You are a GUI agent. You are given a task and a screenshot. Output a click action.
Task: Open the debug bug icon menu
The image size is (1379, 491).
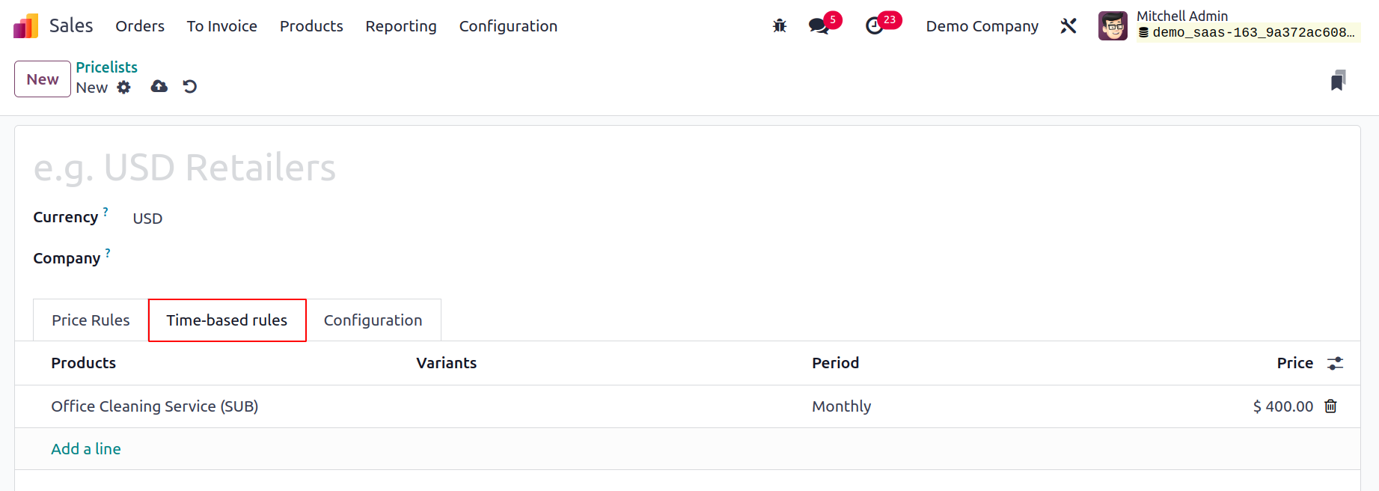(x=780, y=26)
